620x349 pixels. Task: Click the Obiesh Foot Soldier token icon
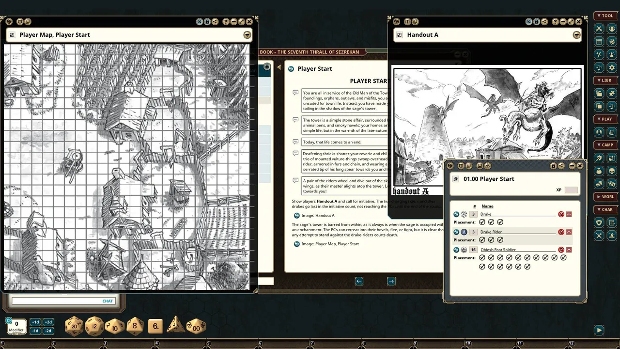click(464, 250)
